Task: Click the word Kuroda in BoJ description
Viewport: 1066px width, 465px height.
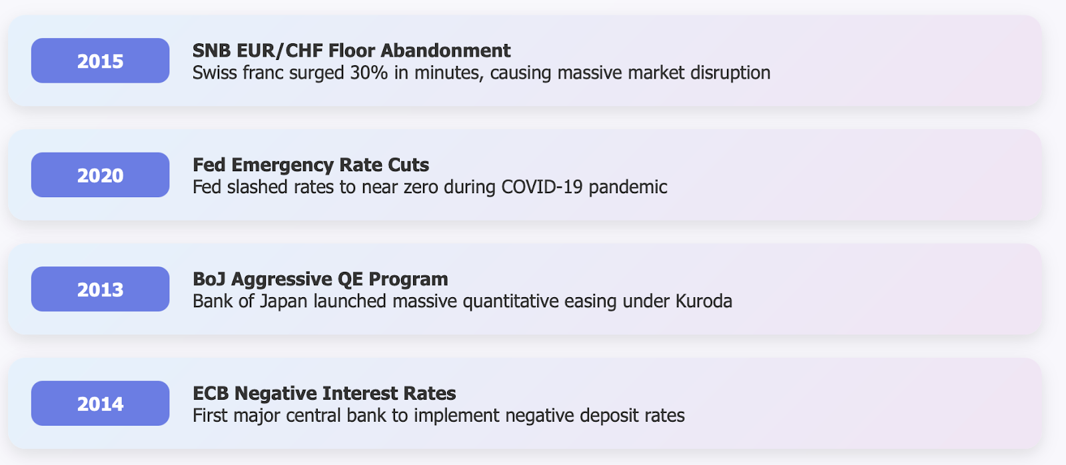Action: 704,301
